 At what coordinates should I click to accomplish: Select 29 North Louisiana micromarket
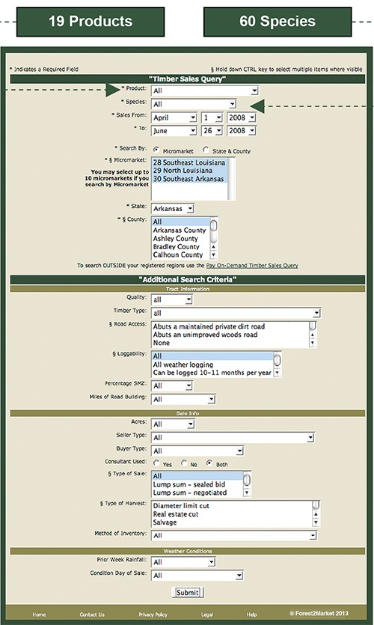point(189,171)
